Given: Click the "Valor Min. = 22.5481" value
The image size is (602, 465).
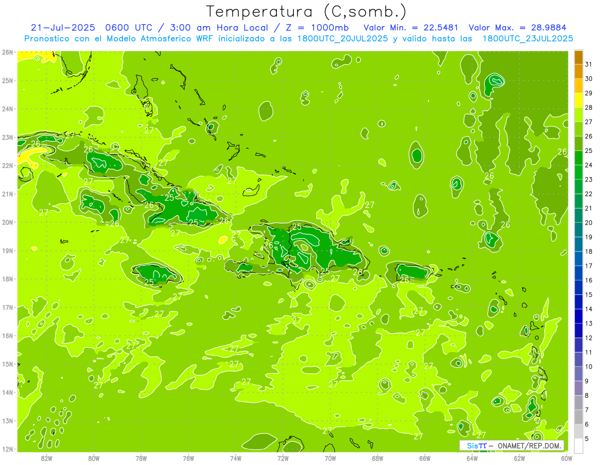Looking at the screenshot, I should (411, 28).
